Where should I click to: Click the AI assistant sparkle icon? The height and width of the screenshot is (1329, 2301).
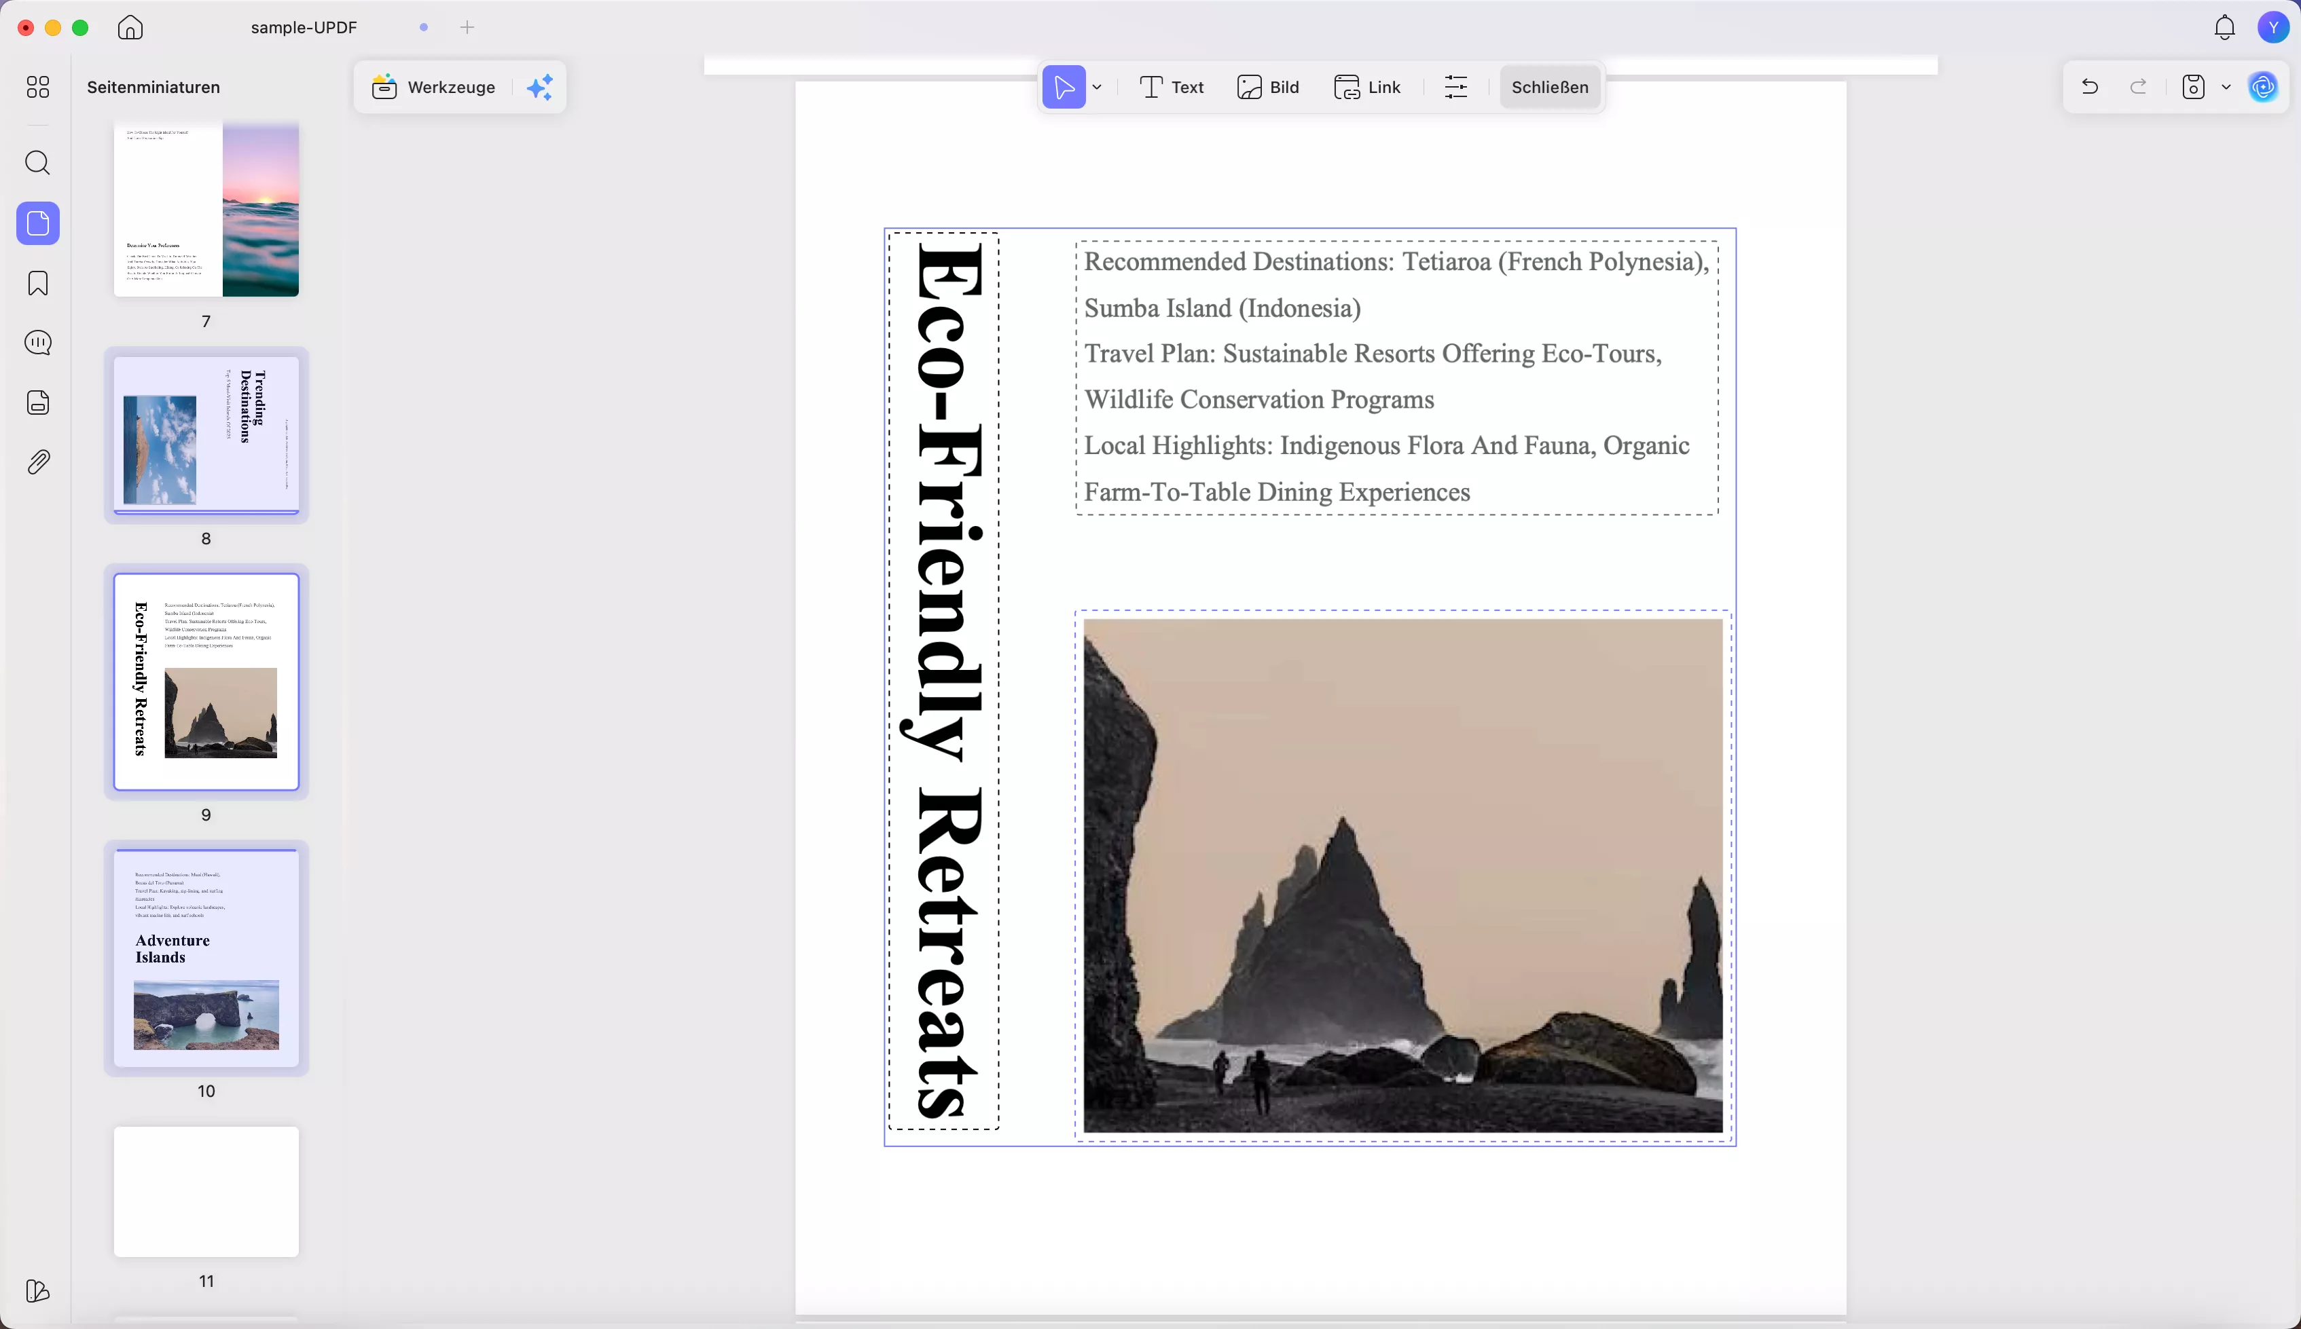coord(541,88)
